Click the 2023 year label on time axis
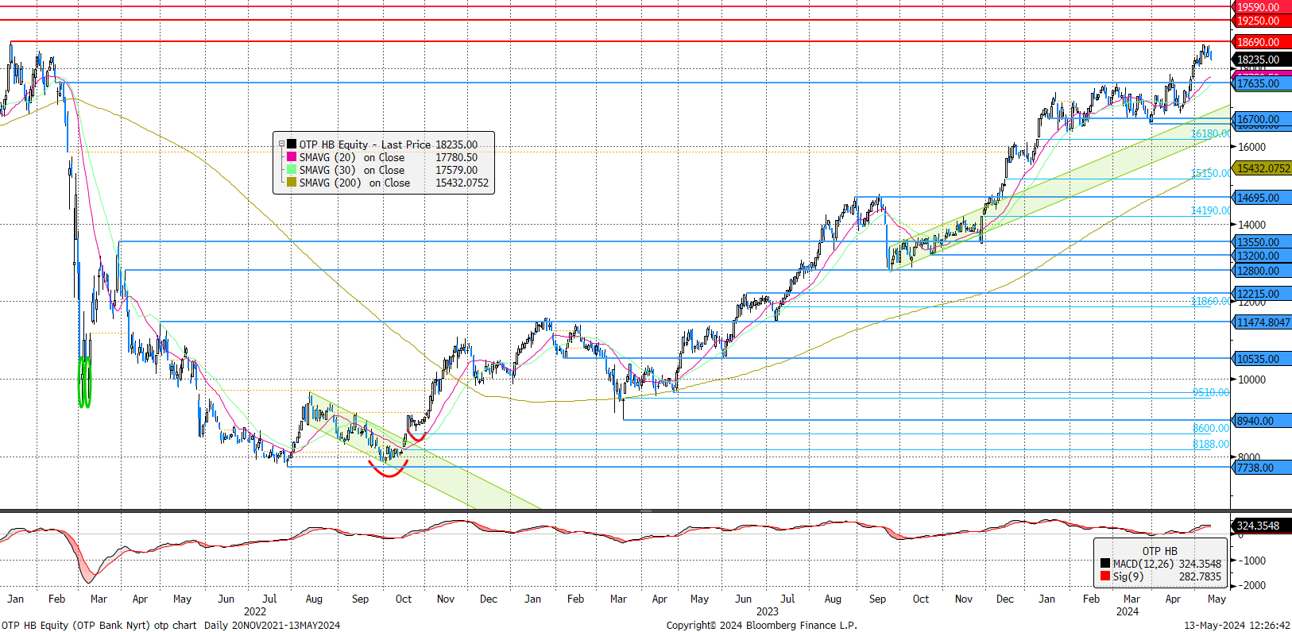 click(x=768, y=611)
